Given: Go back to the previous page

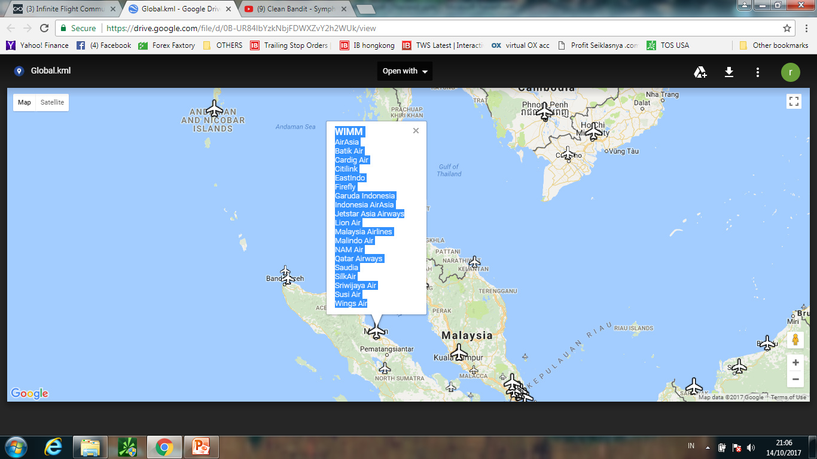Looking at the screenshot, I should (x=11, y=28).
